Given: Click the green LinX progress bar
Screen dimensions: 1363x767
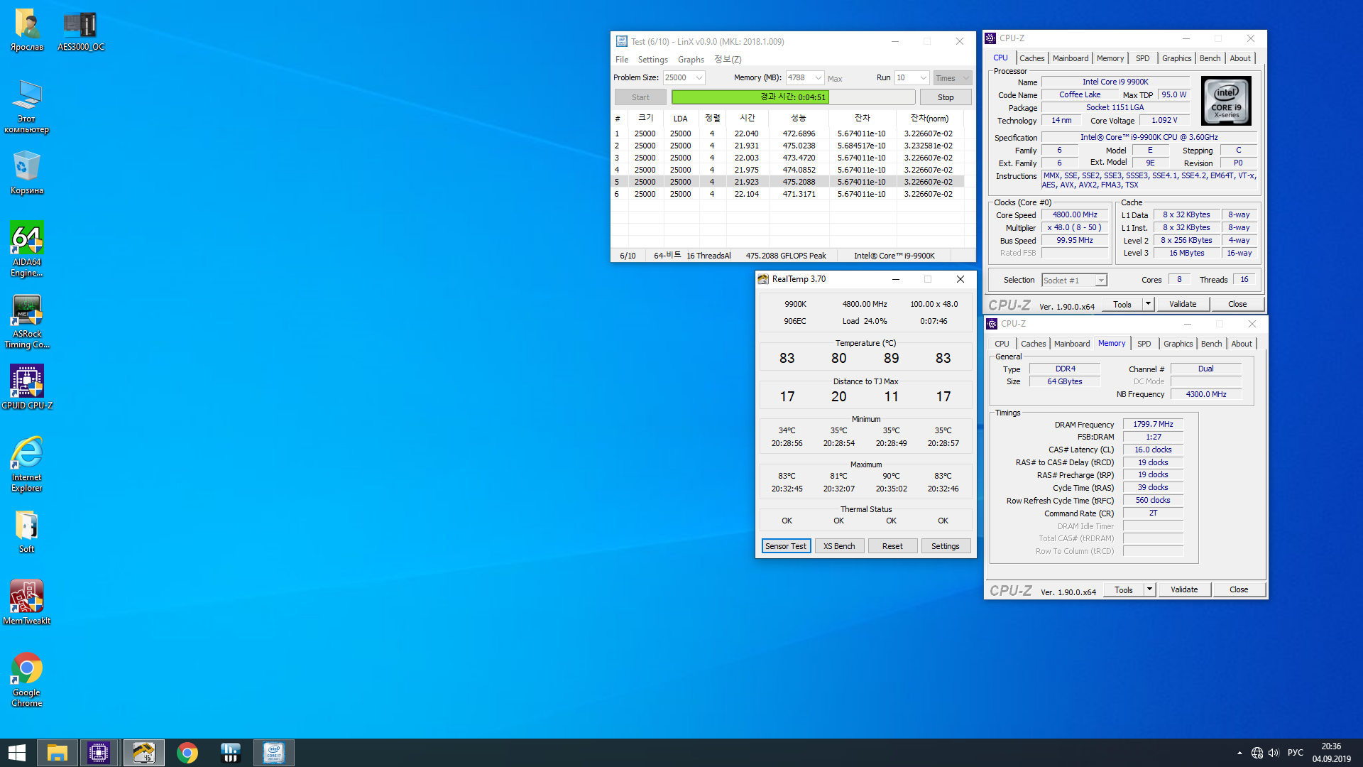Looking at the screenshot, I should click(750, 97).
